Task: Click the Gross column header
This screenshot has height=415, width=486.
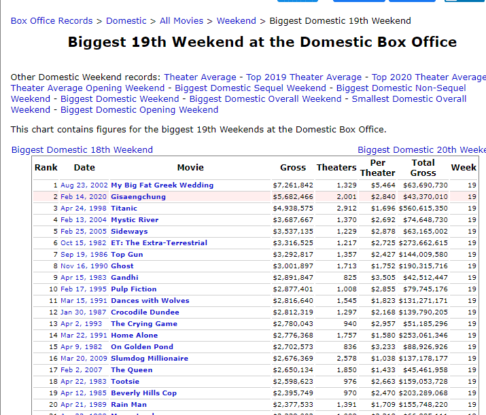Action: 293,168
